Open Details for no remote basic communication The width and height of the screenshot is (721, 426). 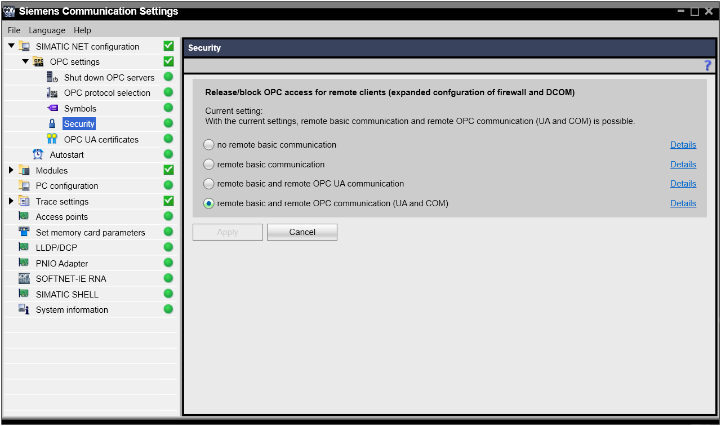[683, 145]
